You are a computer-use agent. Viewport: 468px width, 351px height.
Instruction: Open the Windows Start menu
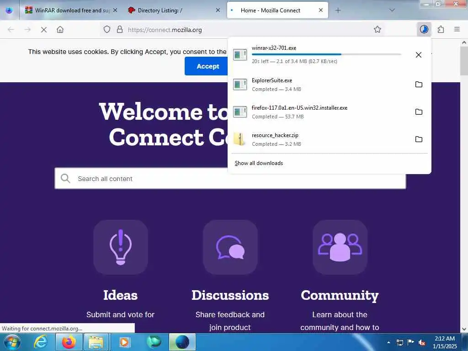(12, 342)
